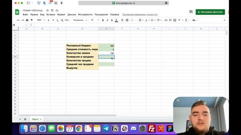This screenshot has width=241, height=135.
Task: Open the 123 number format dropdown
Action: point(67,20)
